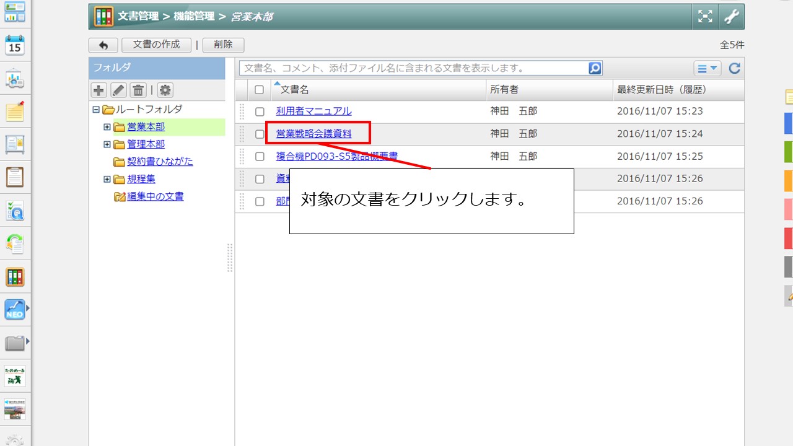Check the 利用者マニュアル row checkbox
The width and height of the screenshot is (793, 446).
coord(260,112)
